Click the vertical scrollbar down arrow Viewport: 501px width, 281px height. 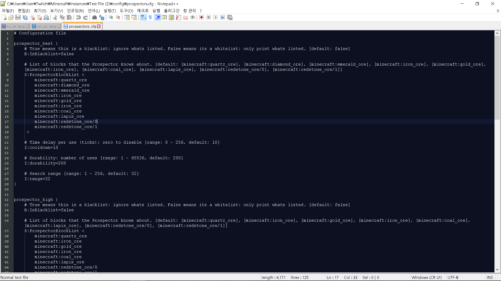point(497,270)
